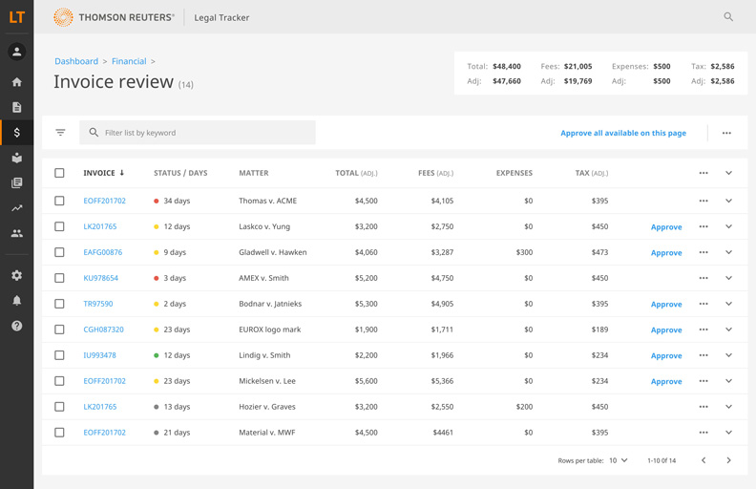Screen dimensions: 756x489
Task: Open the rows per table dropdown
Action: [x=619, y=460]
